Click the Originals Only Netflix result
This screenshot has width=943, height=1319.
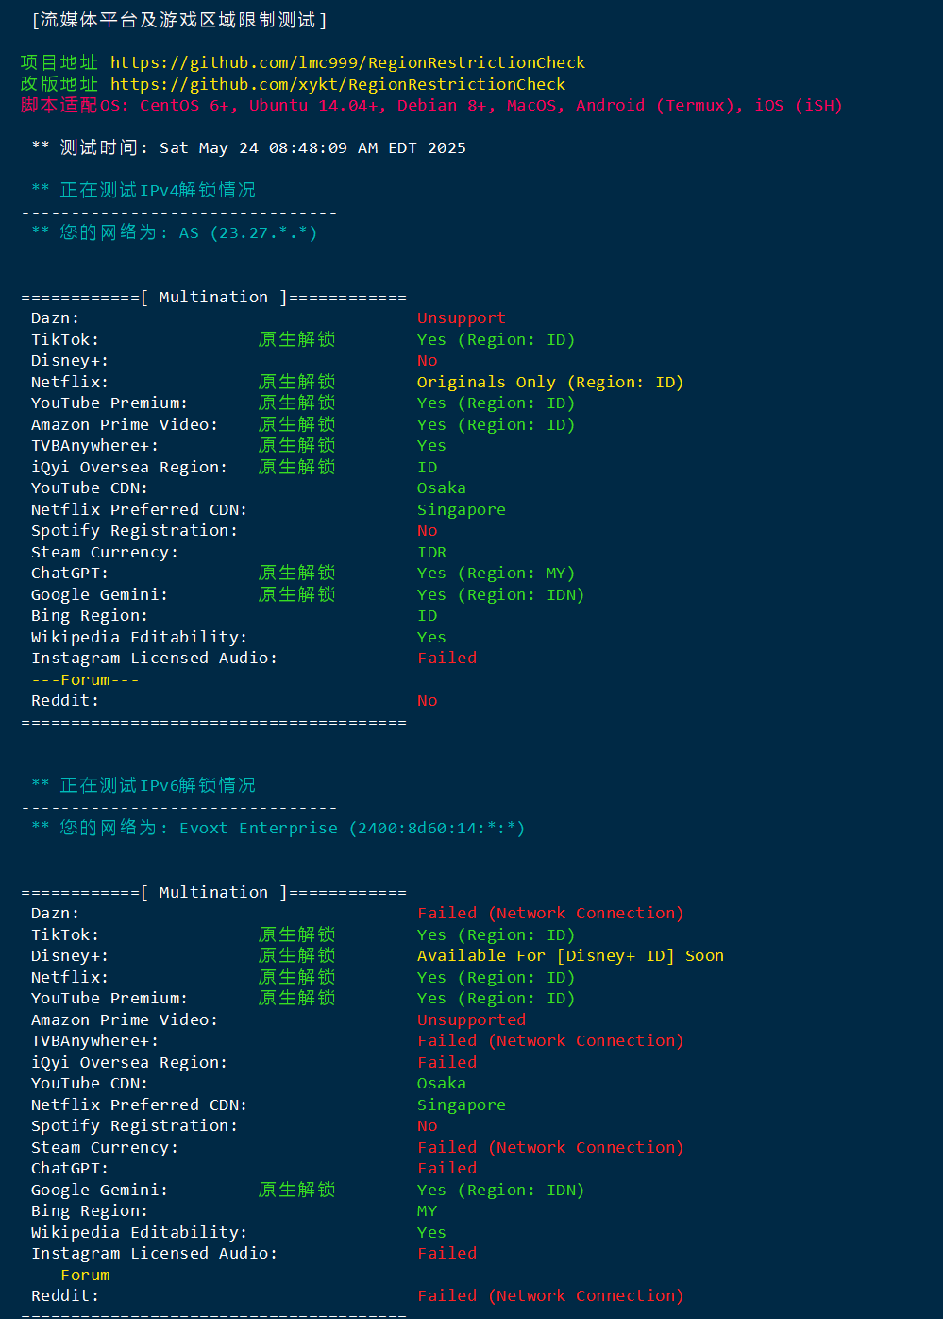[x=549, y=383]
